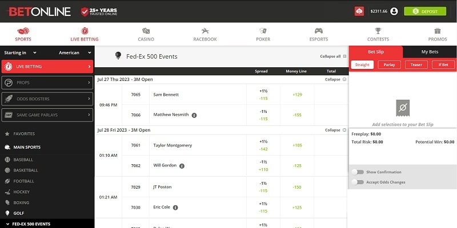
Task: Pick Taylor Montgomery spread +1½ -142
Action: pyautogui.click(x=263, y=145)
